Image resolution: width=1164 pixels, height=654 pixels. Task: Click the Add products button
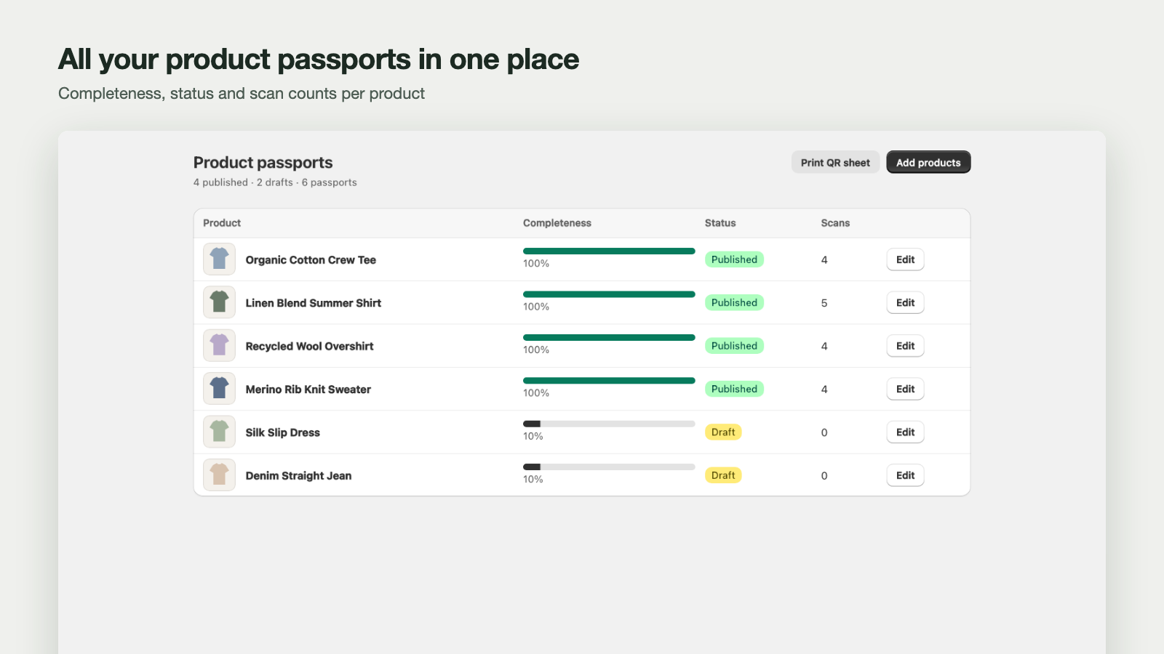pos(928,162)
